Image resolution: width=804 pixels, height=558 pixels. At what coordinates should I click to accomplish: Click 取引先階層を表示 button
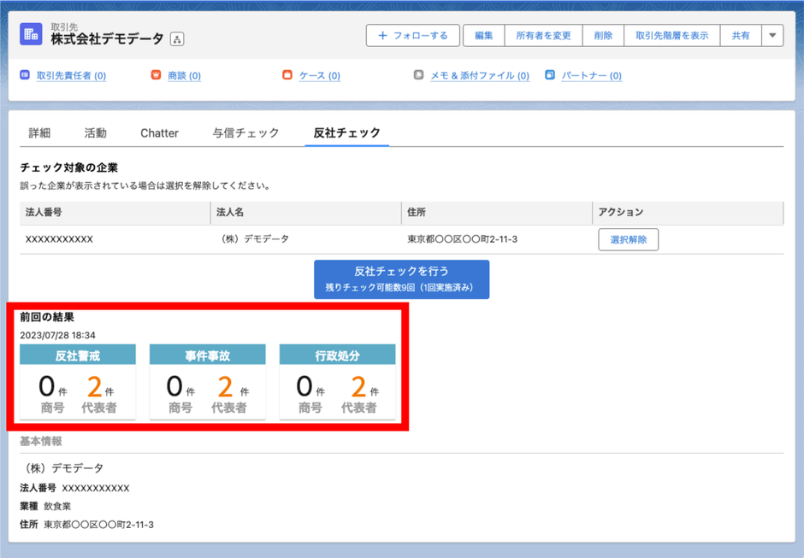[672, 35]
